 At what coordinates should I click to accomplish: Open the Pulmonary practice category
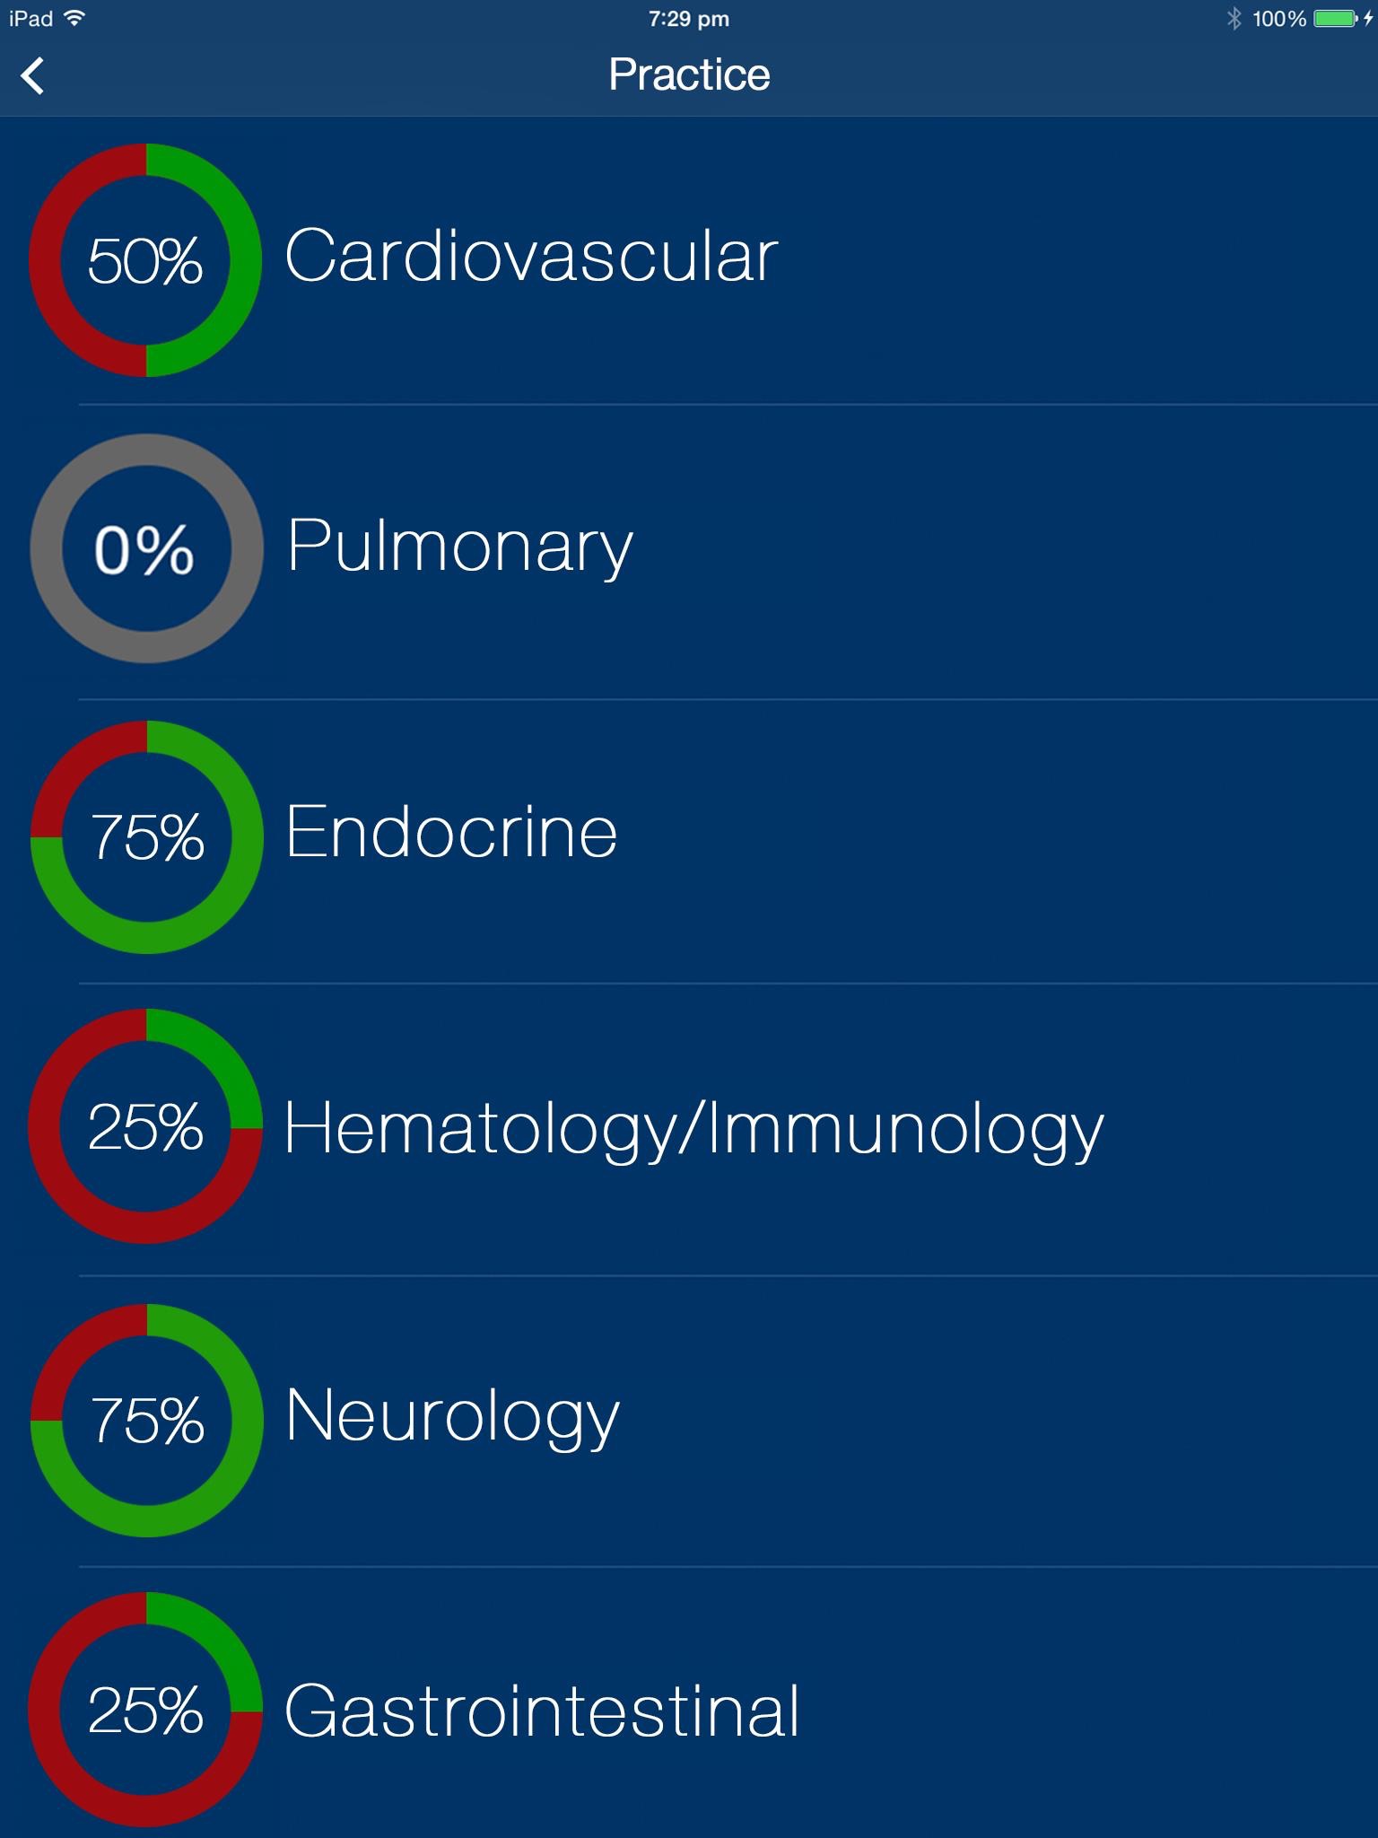click(x=459, y=546)
